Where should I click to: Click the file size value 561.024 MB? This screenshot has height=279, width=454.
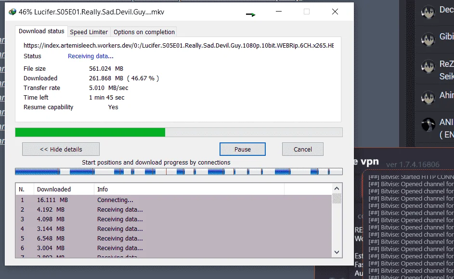click(x=106, y=69)
